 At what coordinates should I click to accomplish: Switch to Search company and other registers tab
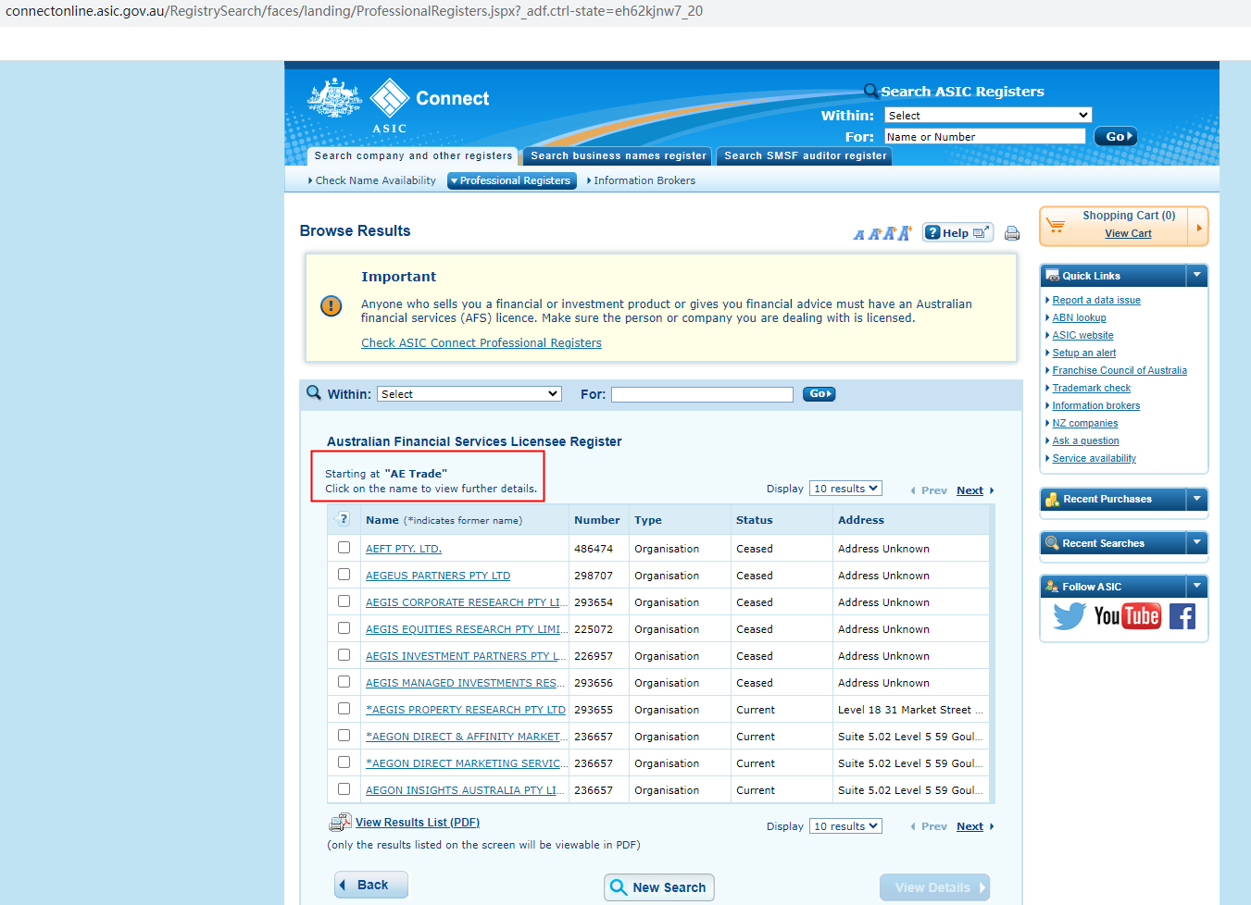pos(413,156)
